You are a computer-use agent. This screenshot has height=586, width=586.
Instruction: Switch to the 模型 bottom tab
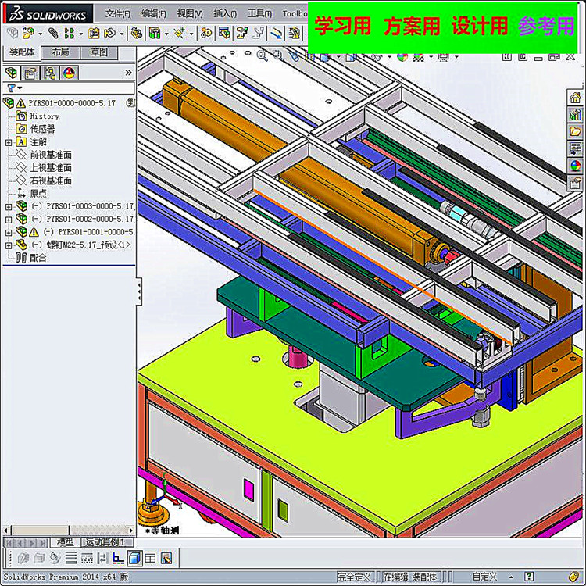point(65,542)
